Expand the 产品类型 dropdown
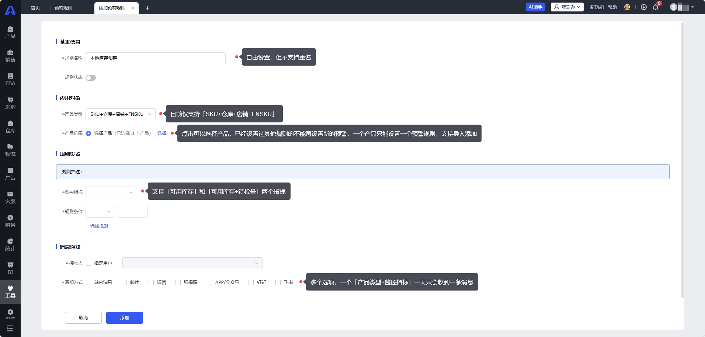 point(120,114)
